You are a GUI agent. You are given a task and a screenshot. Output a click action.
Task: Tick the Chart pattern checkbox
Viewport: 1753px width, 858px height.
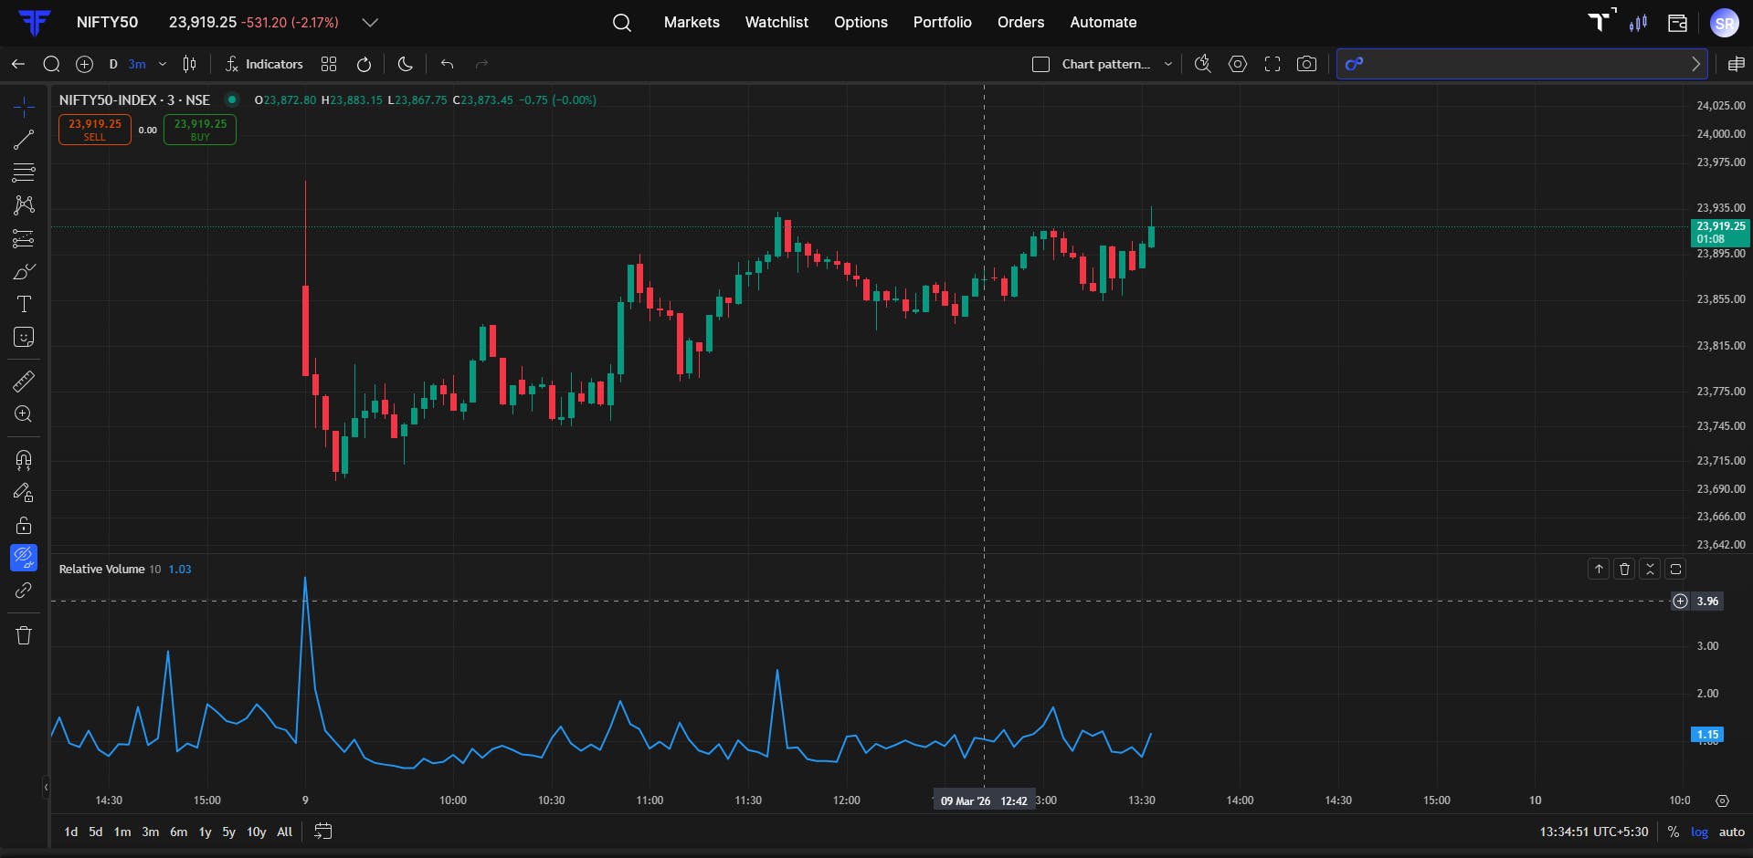pos(1040,64)
